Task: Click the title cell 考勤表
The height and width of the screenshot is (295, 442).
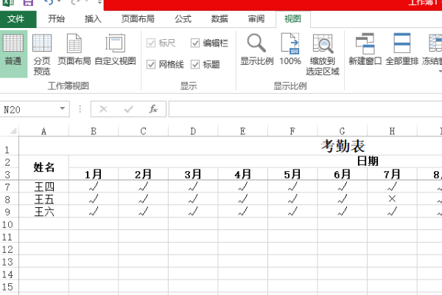Action: pos(343,146)
